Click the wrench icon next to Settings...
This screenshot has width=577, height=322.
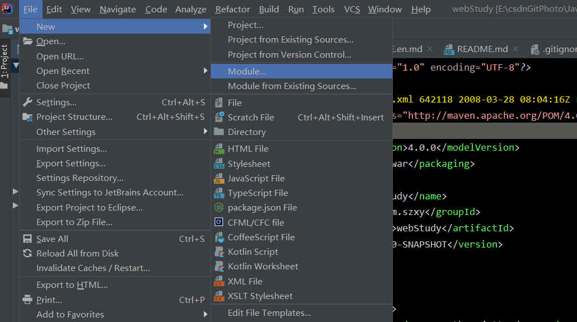point(27,102)
